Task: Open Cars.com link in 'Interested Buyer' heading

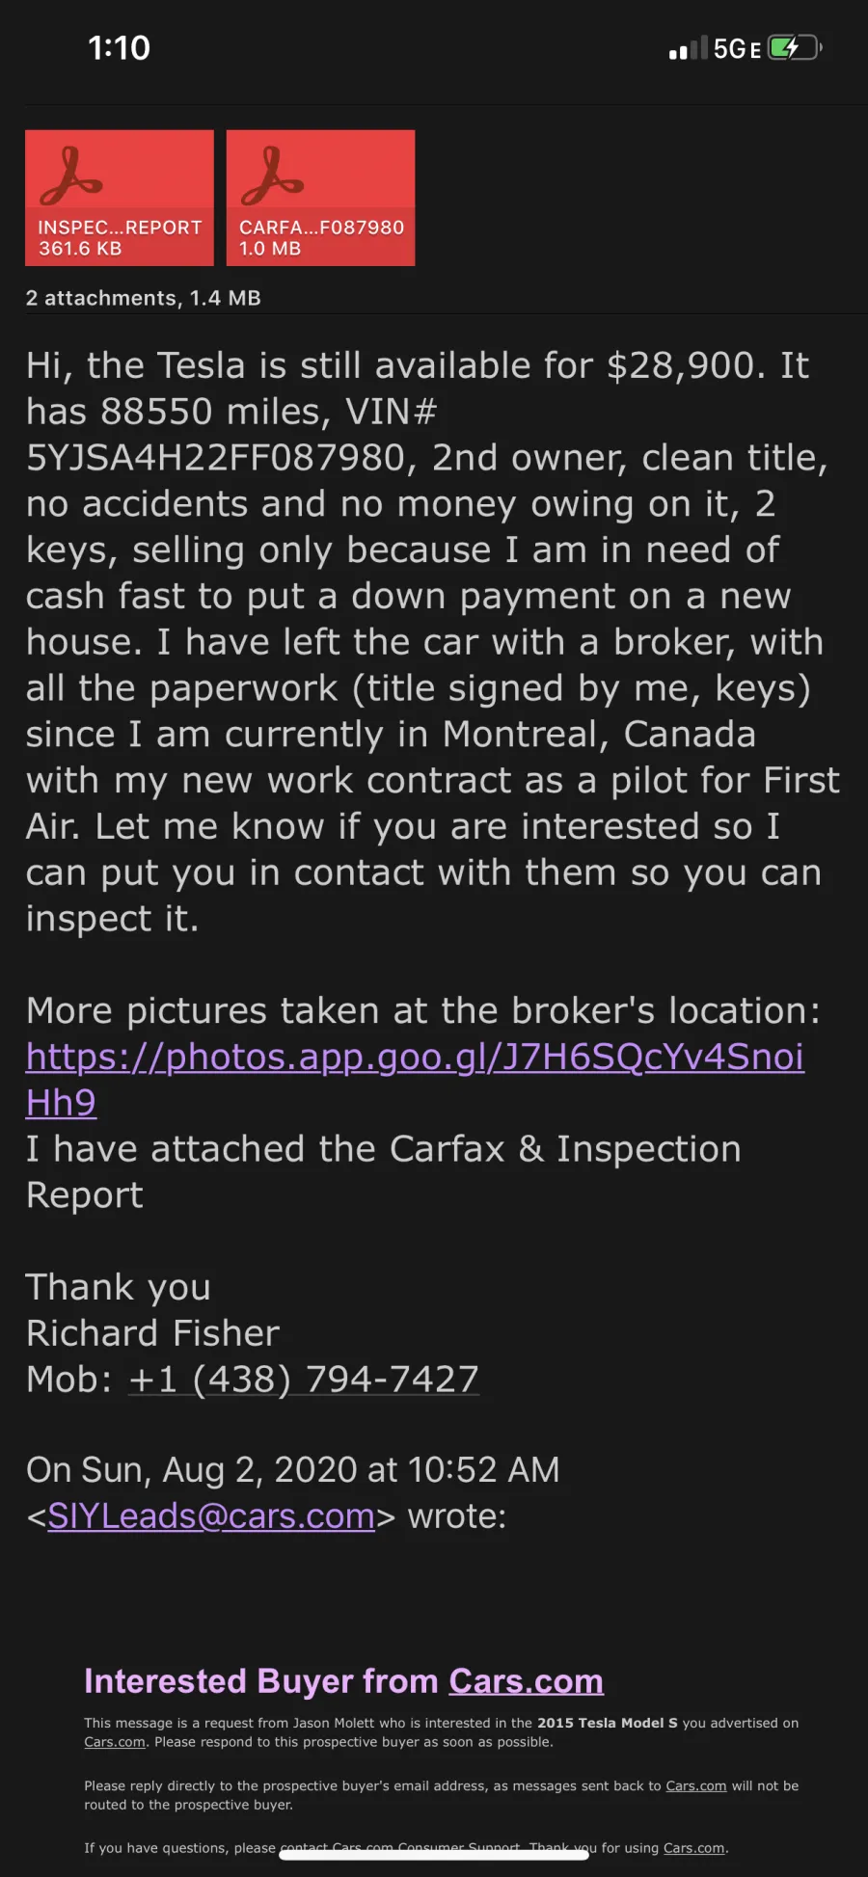Action: 526,1681
